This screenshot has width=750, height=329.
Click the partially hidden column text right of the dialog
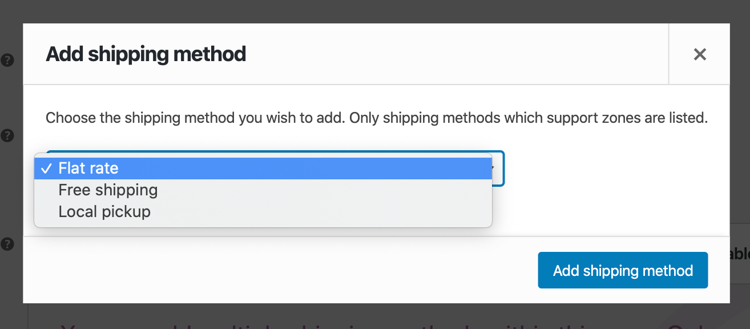[740, 254]
